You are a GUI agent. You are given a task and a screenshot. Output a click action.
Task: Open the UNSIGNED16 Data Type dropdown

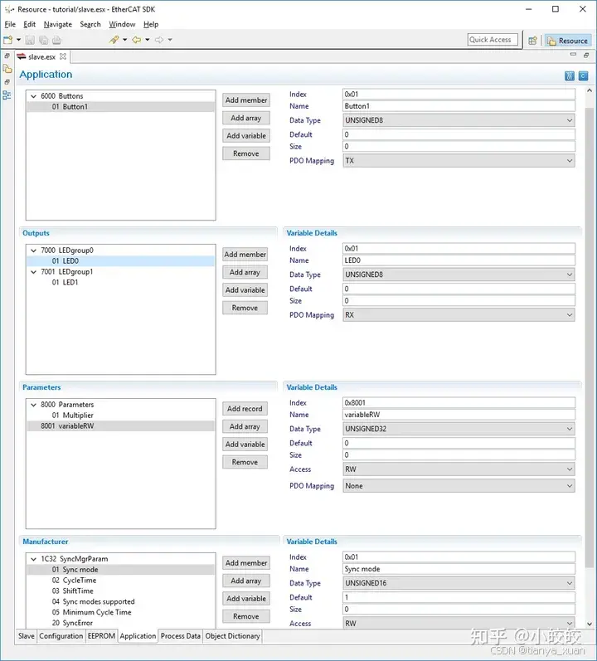click(459, 583)
